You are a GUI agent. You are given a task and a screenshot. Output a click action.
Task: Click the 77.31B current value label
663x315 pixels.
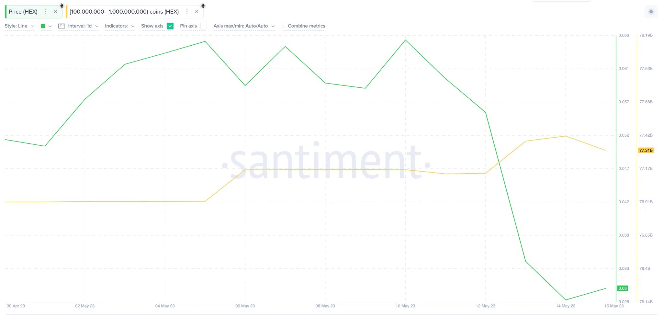coord(646,150)
